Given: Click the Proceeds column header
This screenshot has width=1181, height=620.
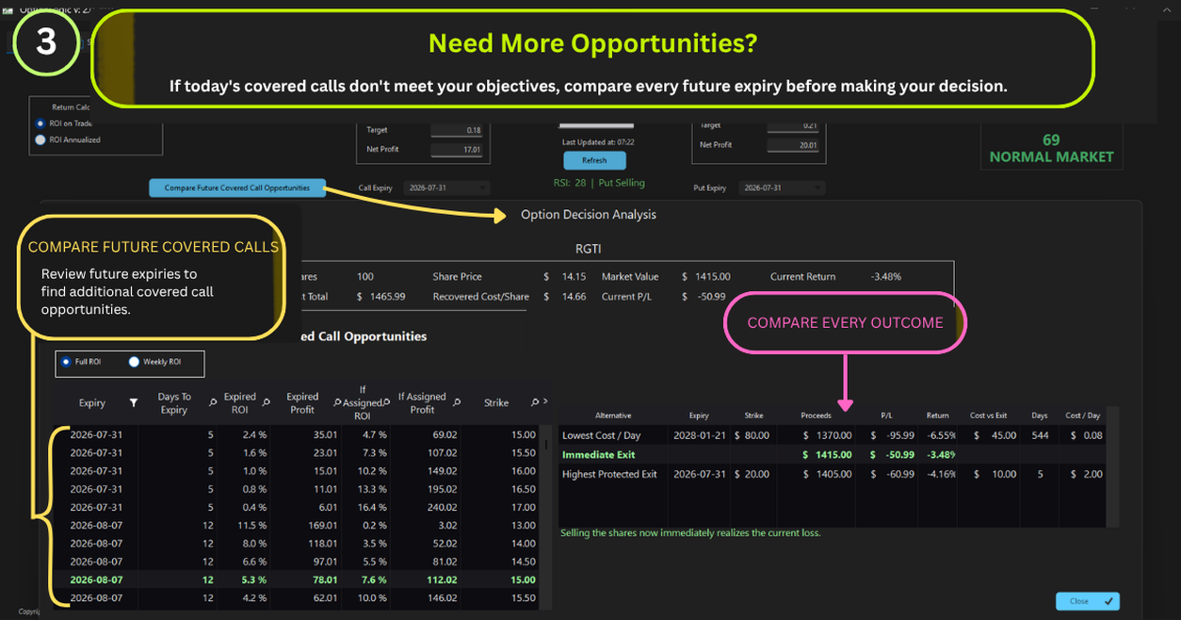Looking at the screenshot, I should [816, 416].
